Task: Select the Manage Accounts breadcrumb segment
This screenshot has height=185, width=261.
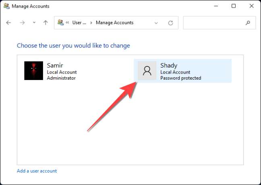Action: tap(115, 23)
